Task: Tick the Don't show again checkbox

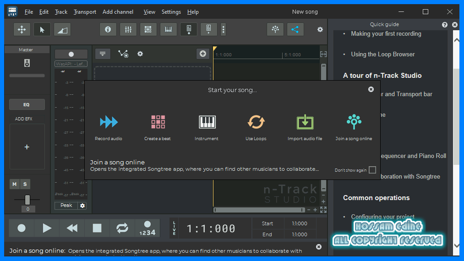Action: 372,170
